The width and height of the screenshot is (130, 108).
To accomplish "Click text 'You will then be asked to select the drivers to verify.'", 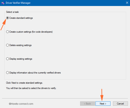I will click(31, 88).
